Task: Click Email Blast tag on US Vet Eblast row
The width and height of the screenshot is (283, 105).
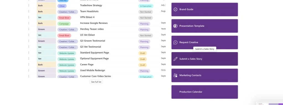Action: click(x=64, y=35)
